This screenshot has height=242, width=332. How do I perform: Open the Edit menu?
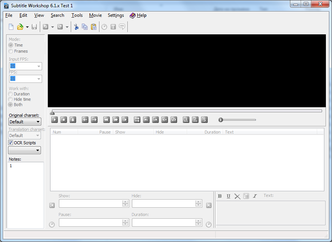click(23, 15)
